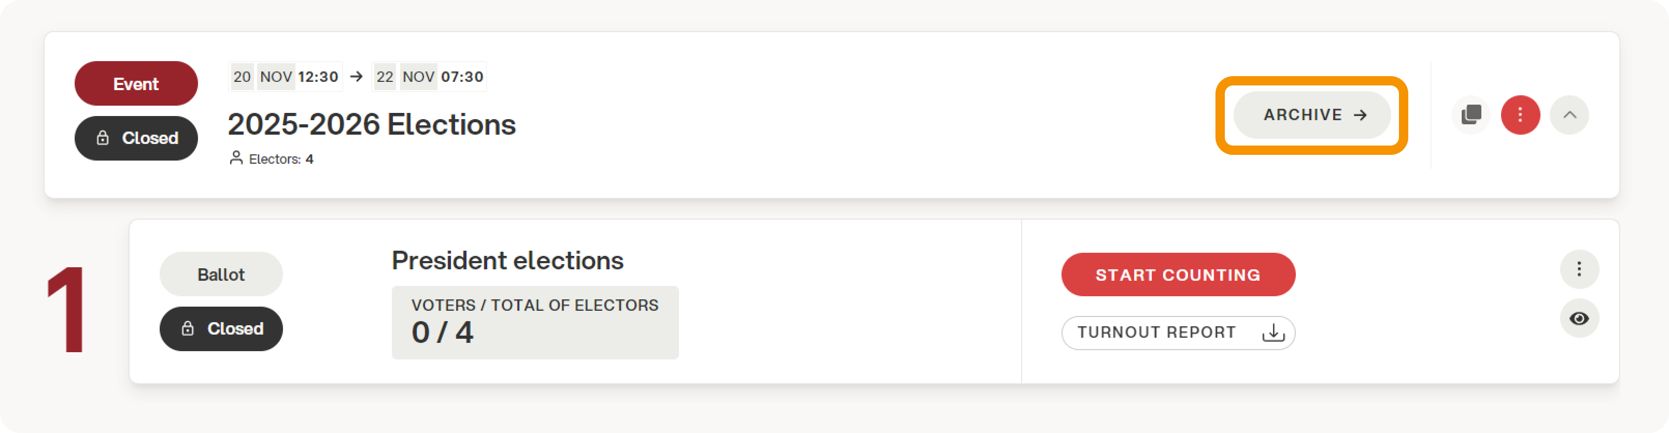
Task: Click the START COUNTING button
Action: point(1178,275)
